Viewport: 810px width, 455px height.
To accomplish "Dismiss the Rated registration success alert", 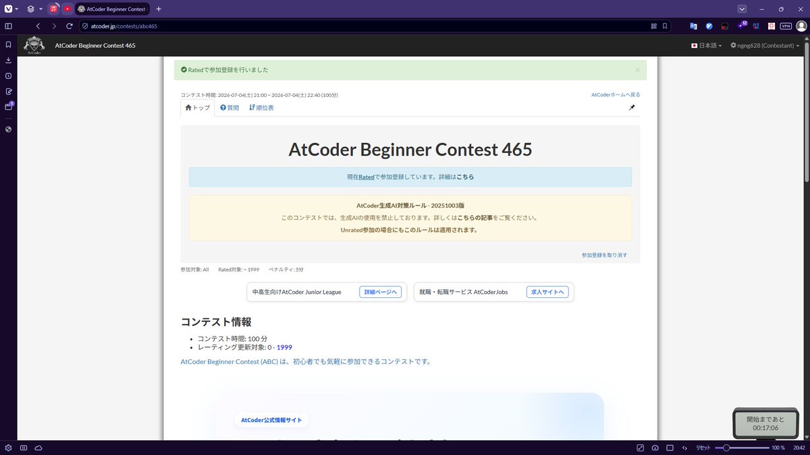I will click(x=637, y=69).
